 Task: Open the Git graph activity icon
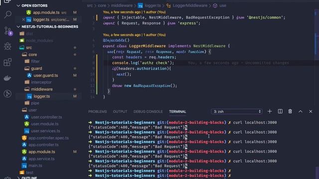point(8,93)
